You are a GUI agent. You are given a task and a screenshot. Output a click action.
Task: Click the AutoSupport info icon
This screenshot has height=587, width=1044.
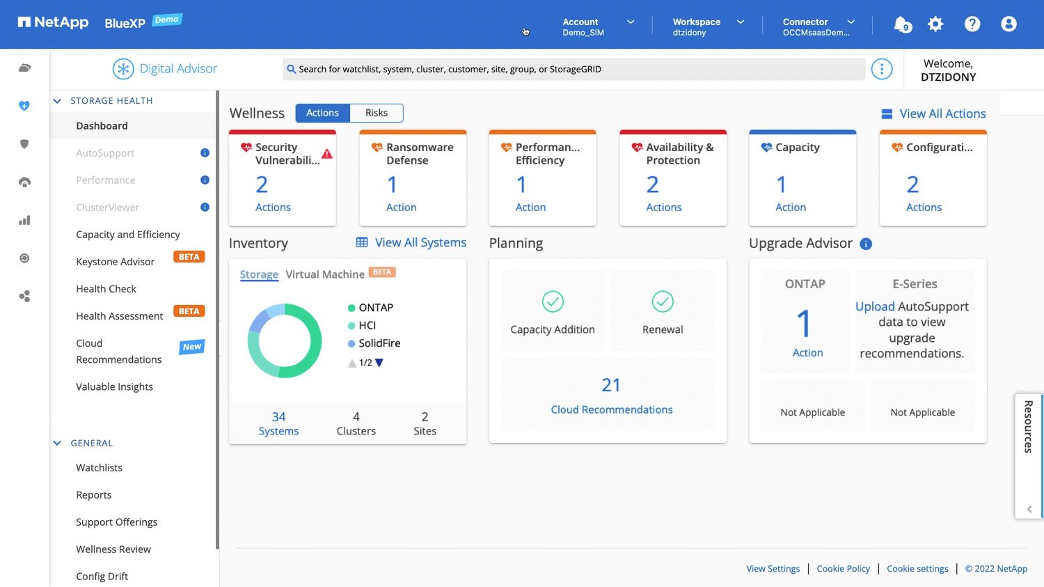click(x=205, y=153)
